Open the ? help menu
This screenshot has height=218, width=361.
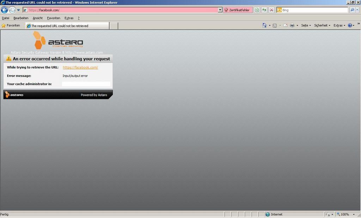coord(79,18)
